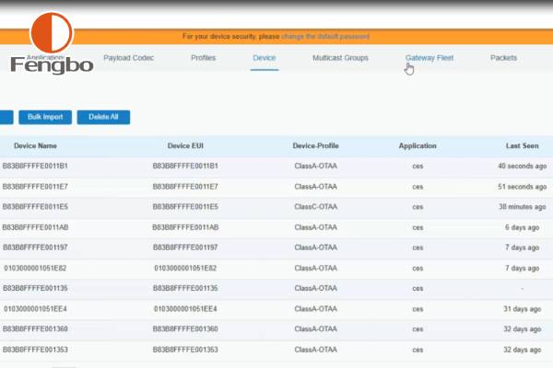Screen dimensions: 553x368
Task: Select the Device tab
Action: [265, 58]
